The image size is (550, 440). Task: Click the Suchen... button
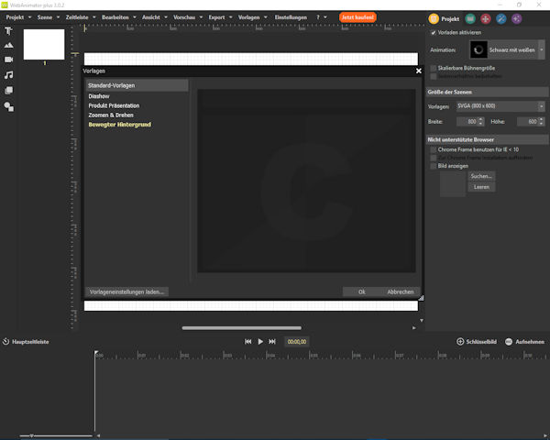coord(481,176)
